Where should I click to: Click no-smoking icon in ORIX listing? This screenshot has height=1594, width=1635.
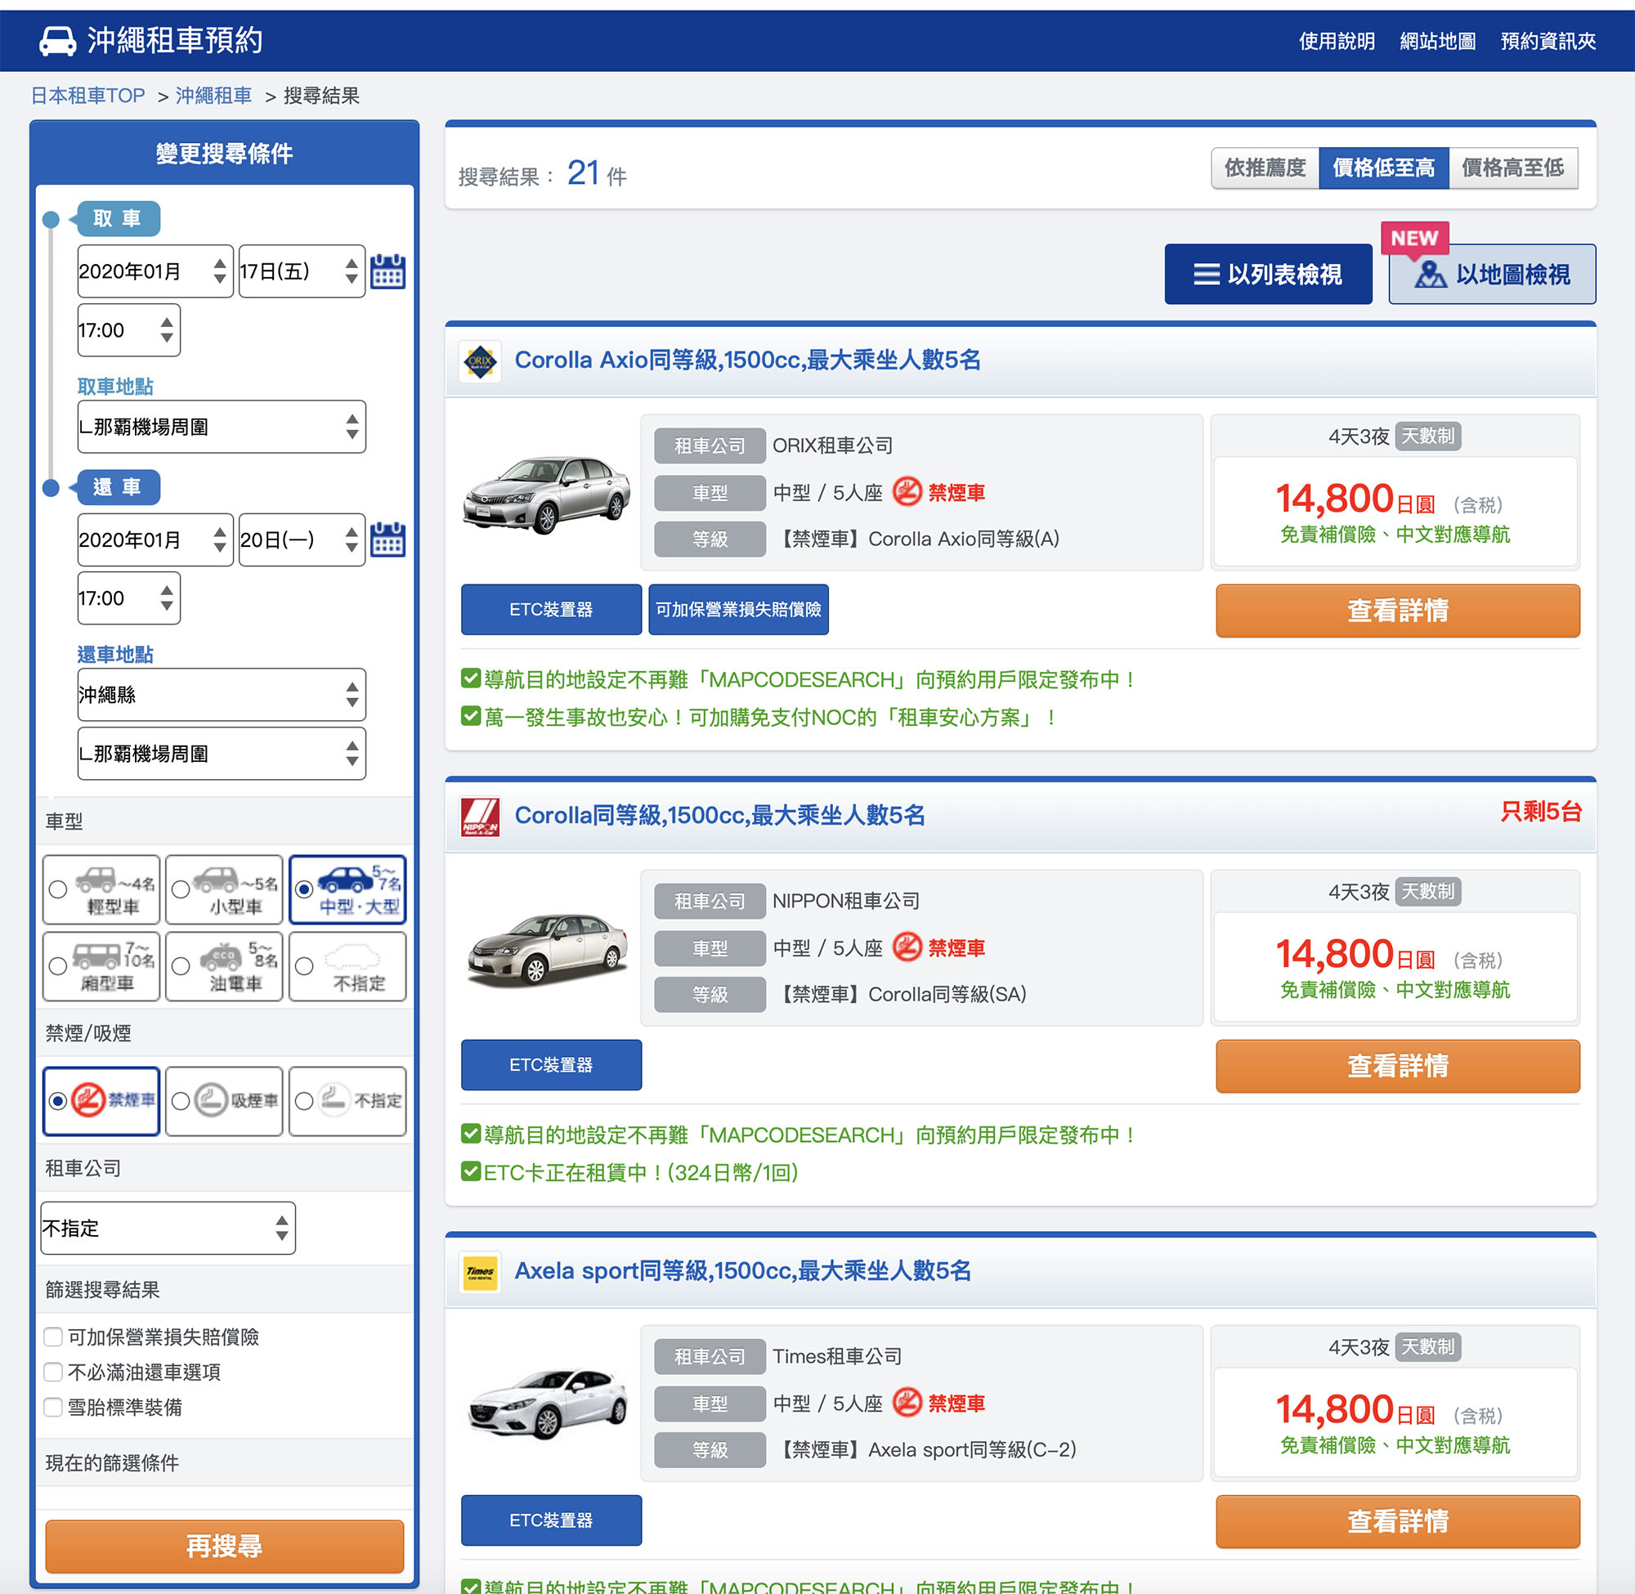point(907,491)
